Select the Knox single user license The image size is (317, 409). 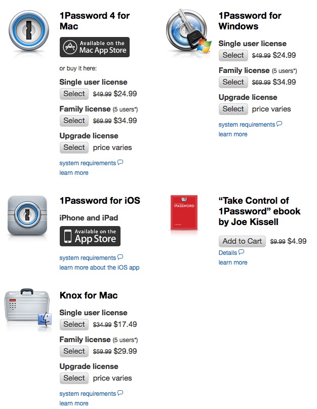click(x=74, y=324)
